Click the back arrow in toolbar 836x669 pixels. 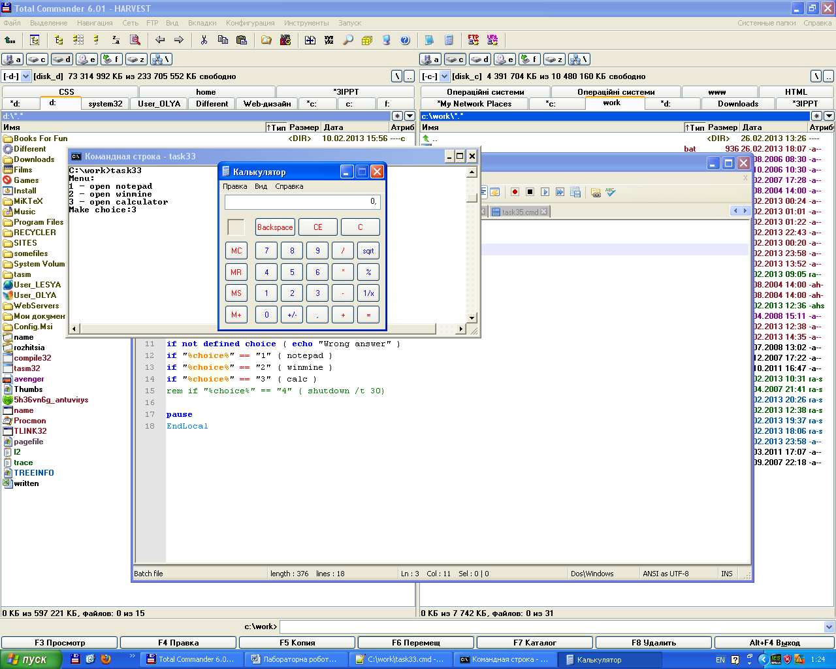pos(160,40)
